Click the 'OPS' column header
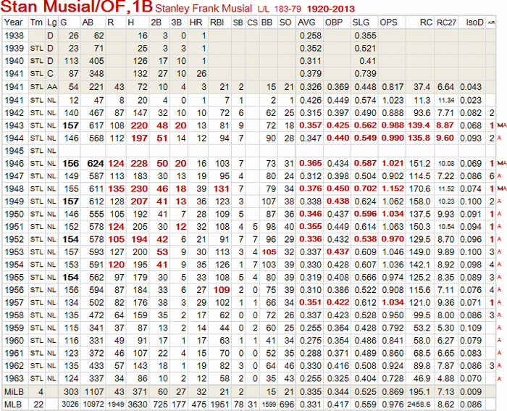The image size is (507, 411). [x=389, y=22]
